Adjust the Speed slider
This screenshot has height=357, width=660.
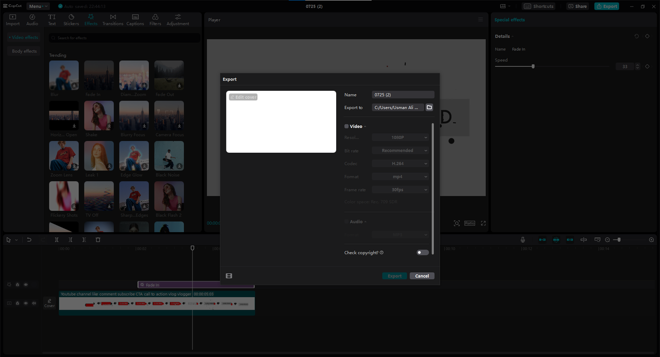click(x=533, y=67)
